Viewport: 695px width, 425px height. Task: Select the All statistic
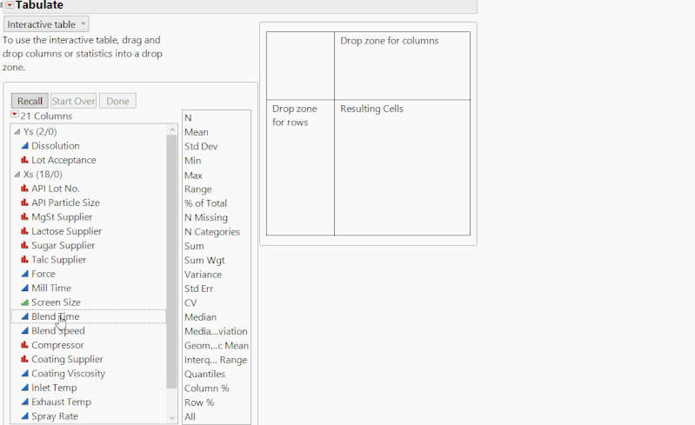[190, 416]
